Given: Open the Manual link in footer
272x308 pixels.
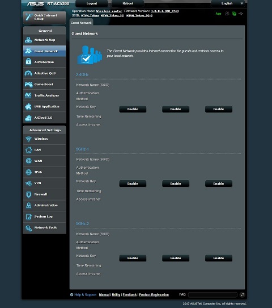Looking at the screenshot, I should click(x=104, y=294).
